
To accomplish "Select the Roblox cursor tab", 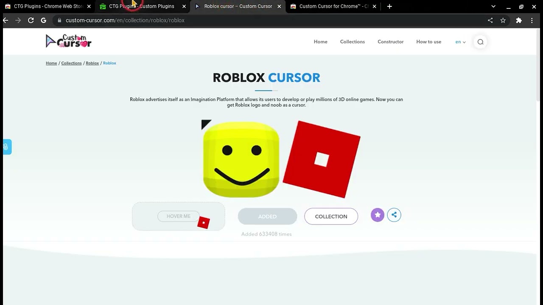I will tap(238, 6).
